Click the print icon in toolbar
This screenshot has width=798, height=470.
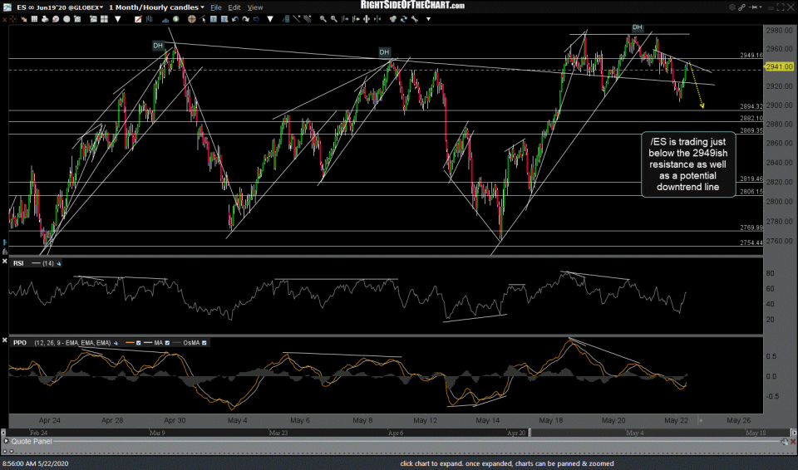click(45, 19)
